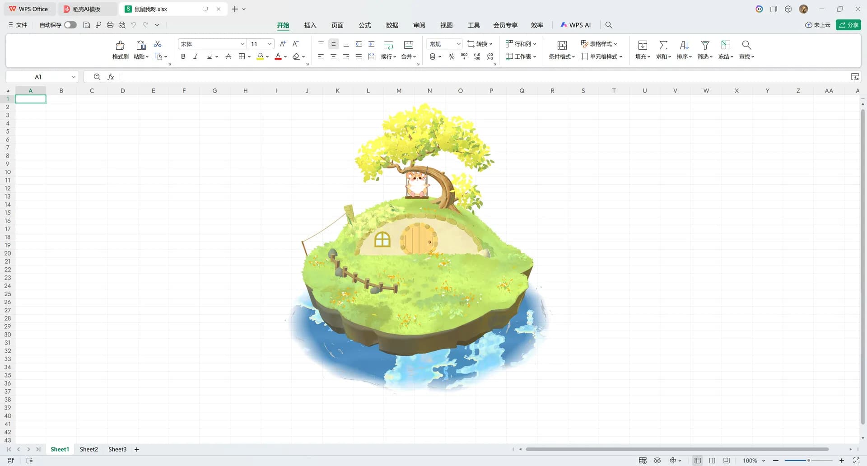The image size is (867, 466).
Task: Toggle align left button
Action: [321, 56]
